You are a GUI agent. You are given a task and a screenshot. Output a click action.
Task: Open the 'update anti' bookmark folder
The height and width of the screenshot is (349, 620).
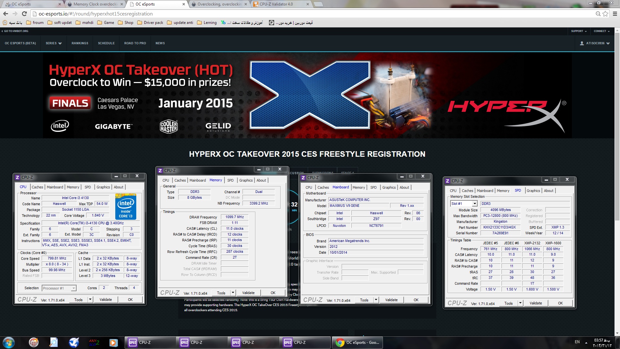coord(180,23)
